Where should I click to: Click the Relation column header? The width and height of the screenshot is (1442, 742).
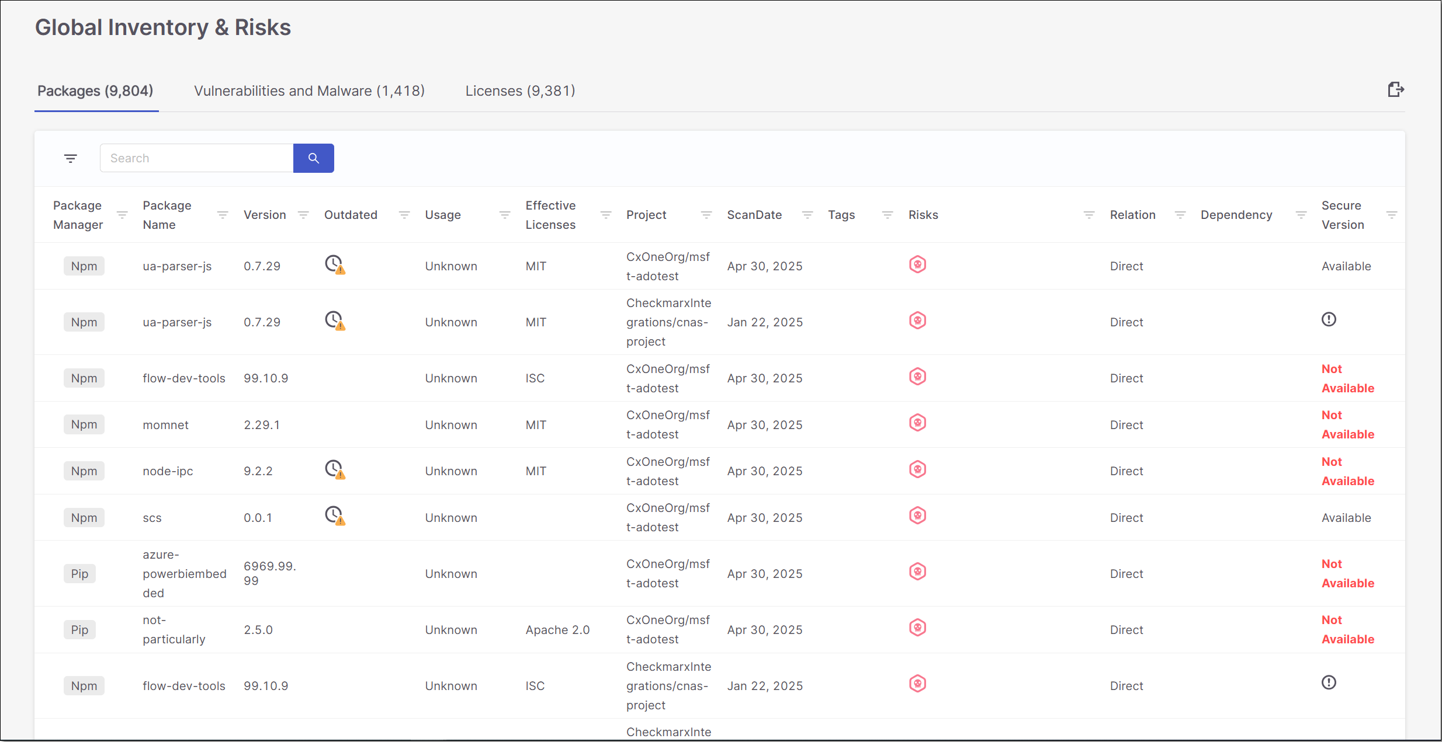1132,215
